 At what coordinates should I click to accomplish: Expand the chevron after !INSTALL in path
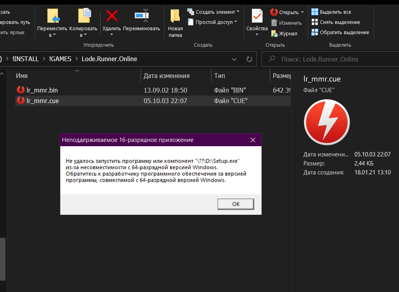coord(44,59)
